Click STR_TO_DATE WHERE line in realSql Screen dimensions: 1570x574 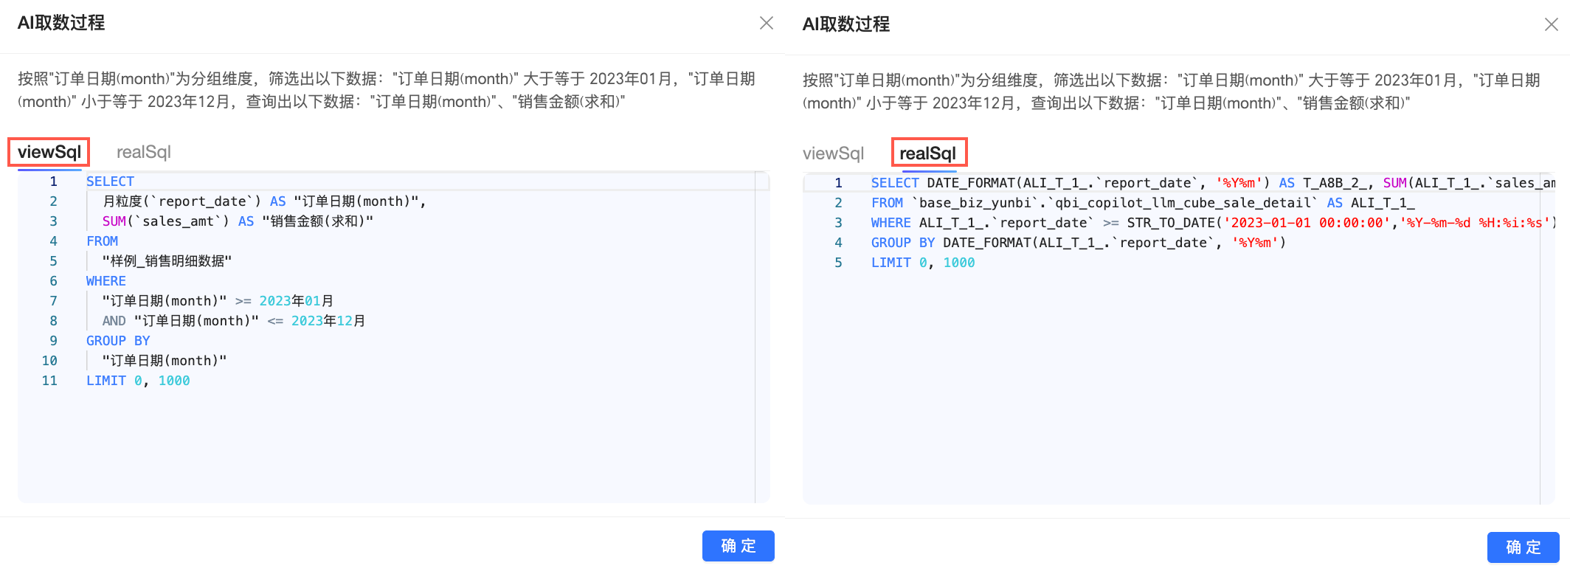click(1213, 223)
